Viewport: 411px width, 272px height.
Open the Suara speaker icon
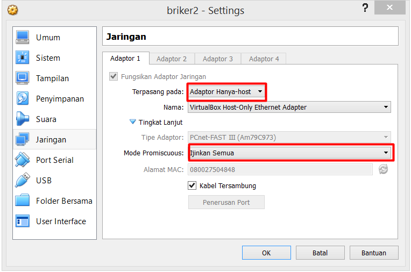(x=22, y=119)
